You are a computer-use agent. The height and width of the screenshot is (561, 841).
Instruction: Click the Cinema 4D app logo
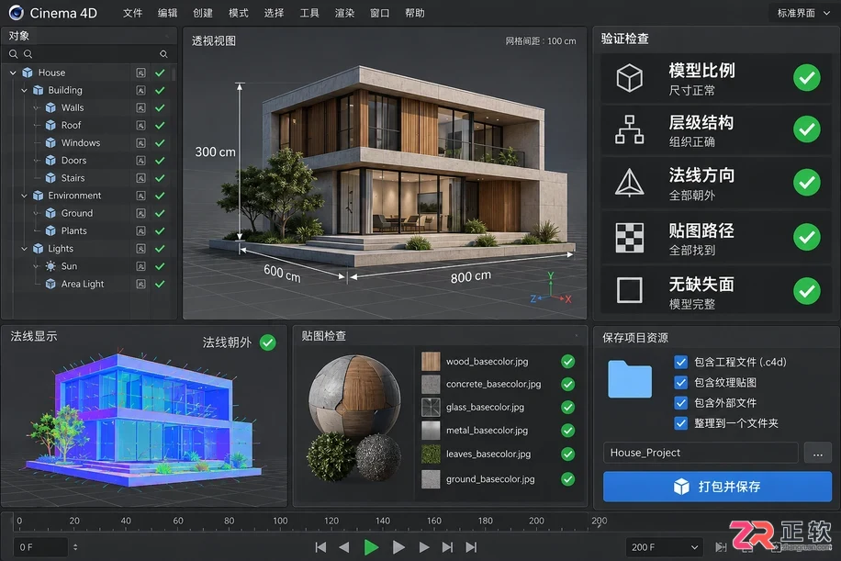(17, 13)
